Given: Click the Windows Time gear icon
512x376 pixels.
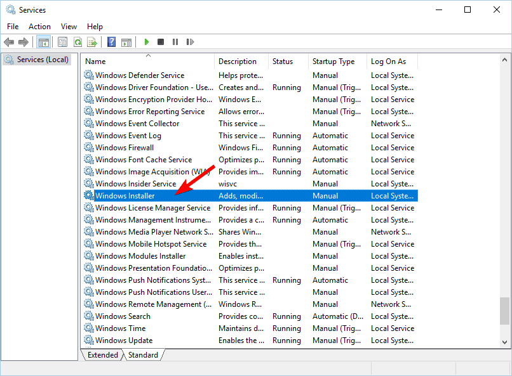Looking at the screenshot, I should [88, 328].
